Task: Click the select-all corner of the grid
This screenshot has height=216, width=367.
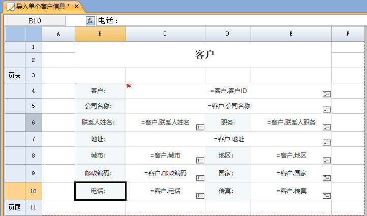Action: click(x=14, y=34)
